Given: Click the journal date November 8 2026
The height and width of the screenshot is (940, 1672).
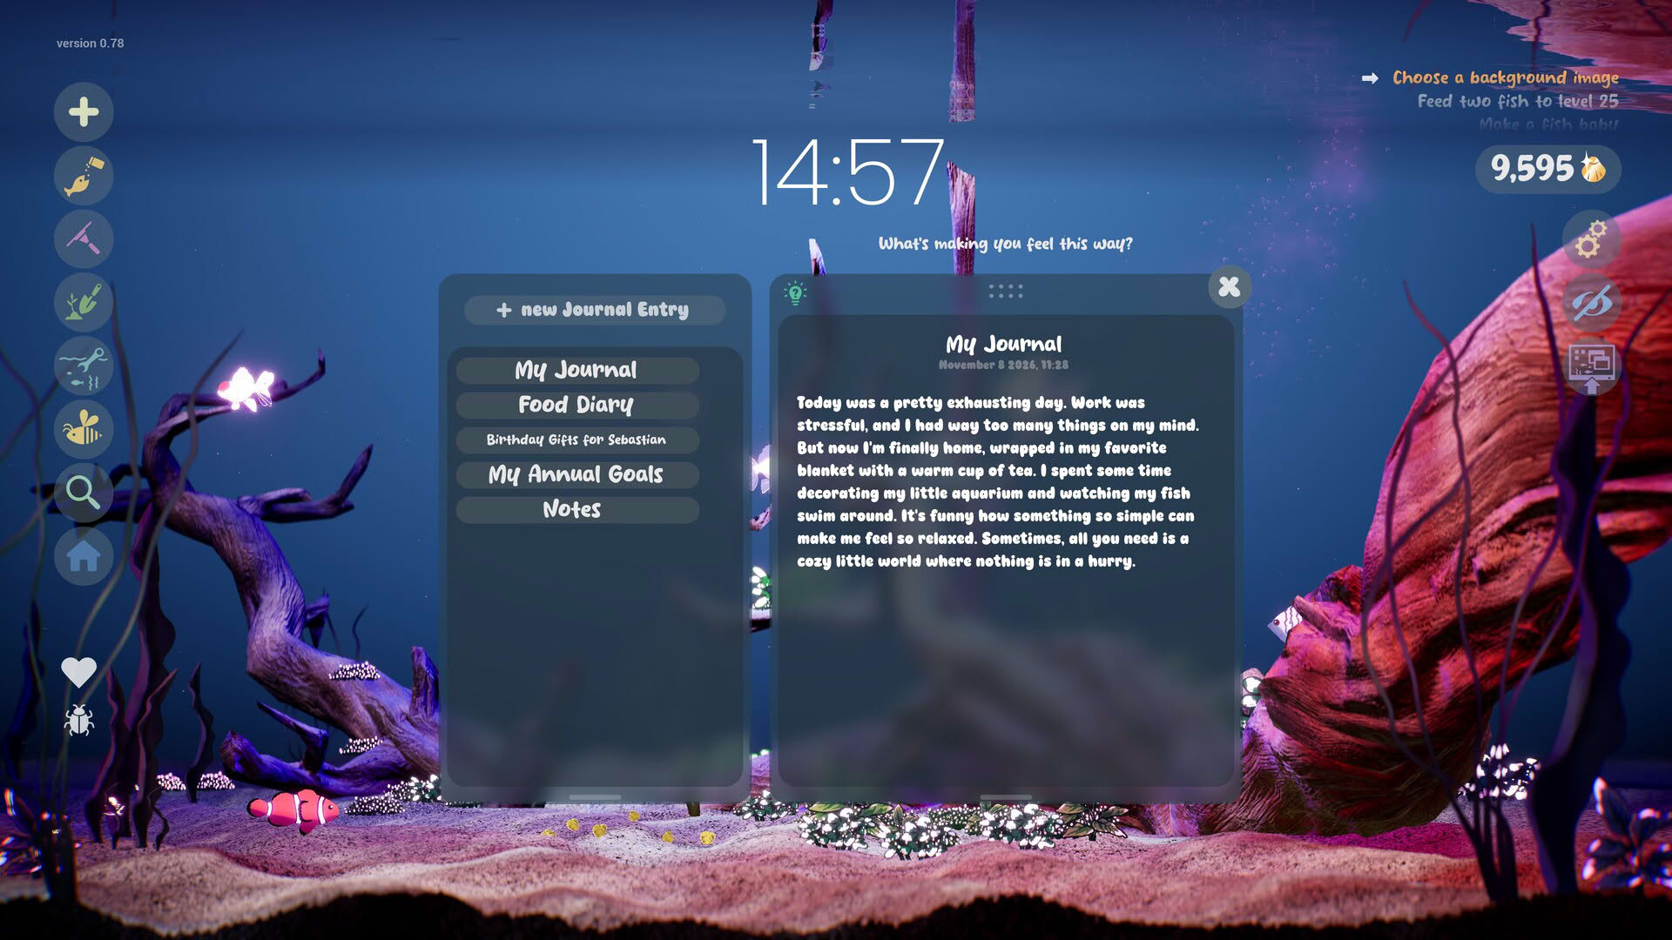Looking at the screenshot, I should [1003, 365].
